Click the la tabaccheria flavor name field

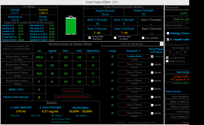click(x=134, y=56)
